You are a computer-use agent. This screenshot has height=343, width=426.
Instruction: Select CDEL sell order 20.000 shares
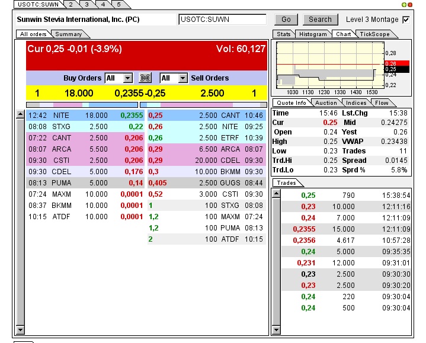click(207, 161)
